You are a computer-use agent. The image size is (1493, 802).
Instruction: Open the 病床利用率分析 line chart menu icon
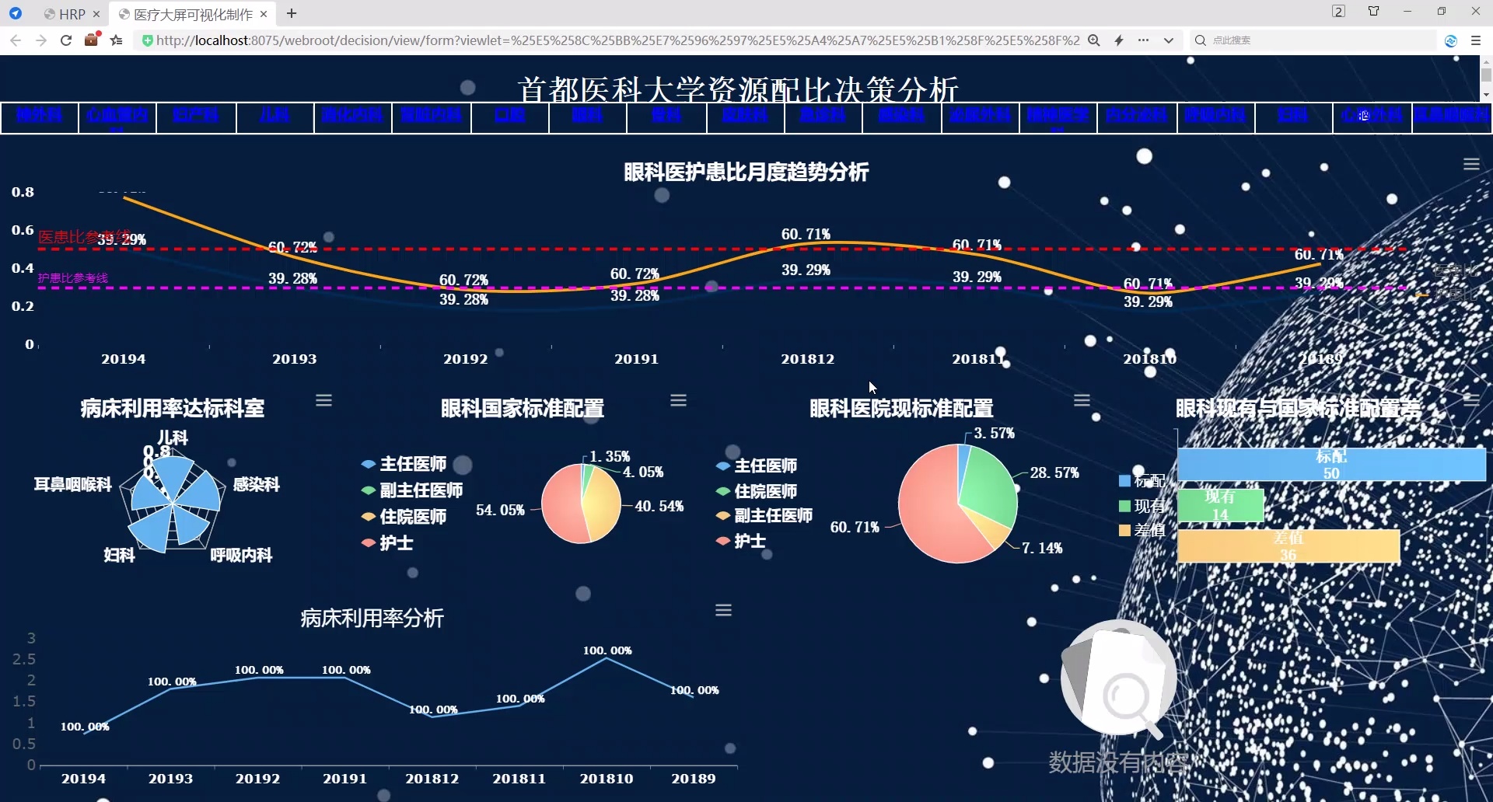point(724,610)
